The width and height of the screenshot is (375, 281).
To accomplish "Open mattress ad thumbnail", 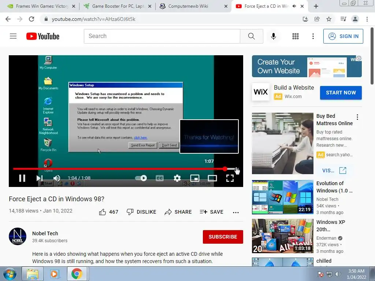I will click(x=282, y=143).
